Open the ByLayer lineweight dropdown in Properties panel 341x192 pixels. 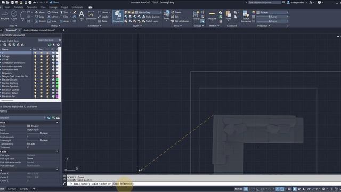tap(288, 17)
